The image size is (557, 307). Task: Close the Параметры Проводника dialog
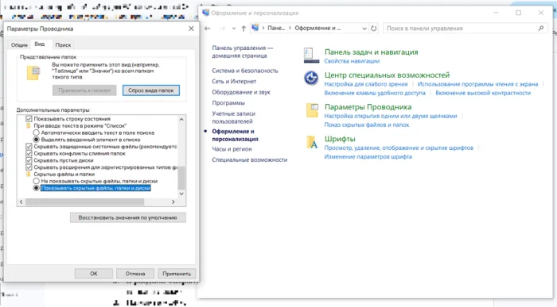pyautogui.click(x=191, y=29)
